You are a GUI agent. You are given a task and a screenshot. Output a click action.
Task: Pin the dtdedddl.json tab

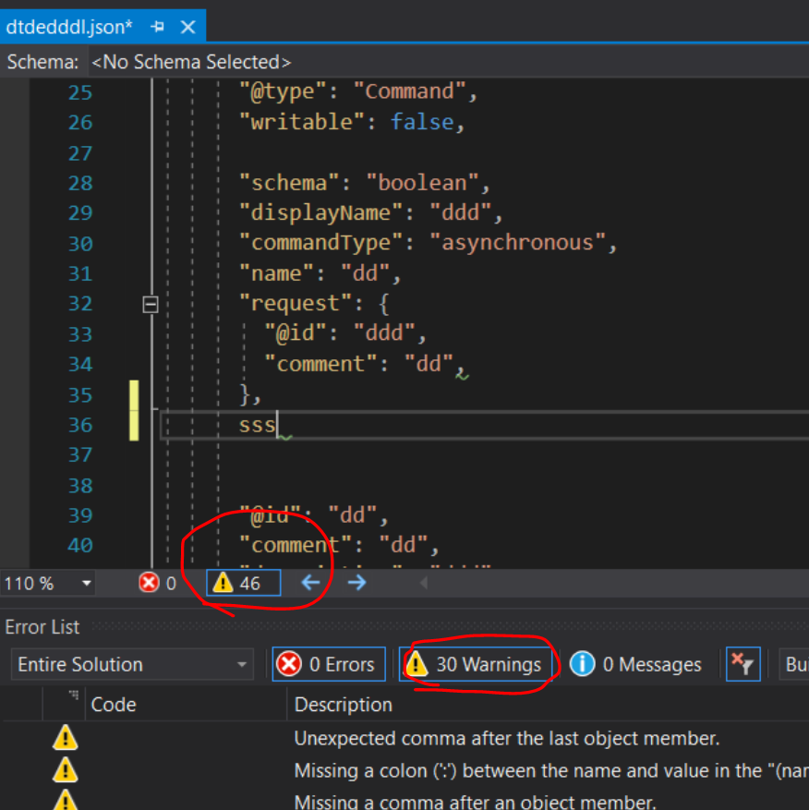point(158,26)
